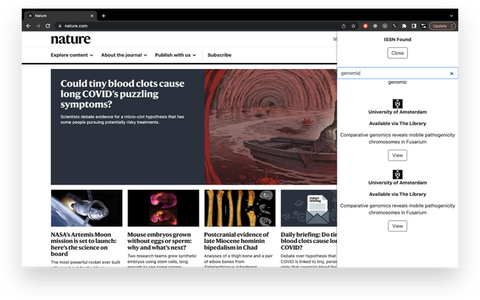Click the nature logo

tap(70, 39)
